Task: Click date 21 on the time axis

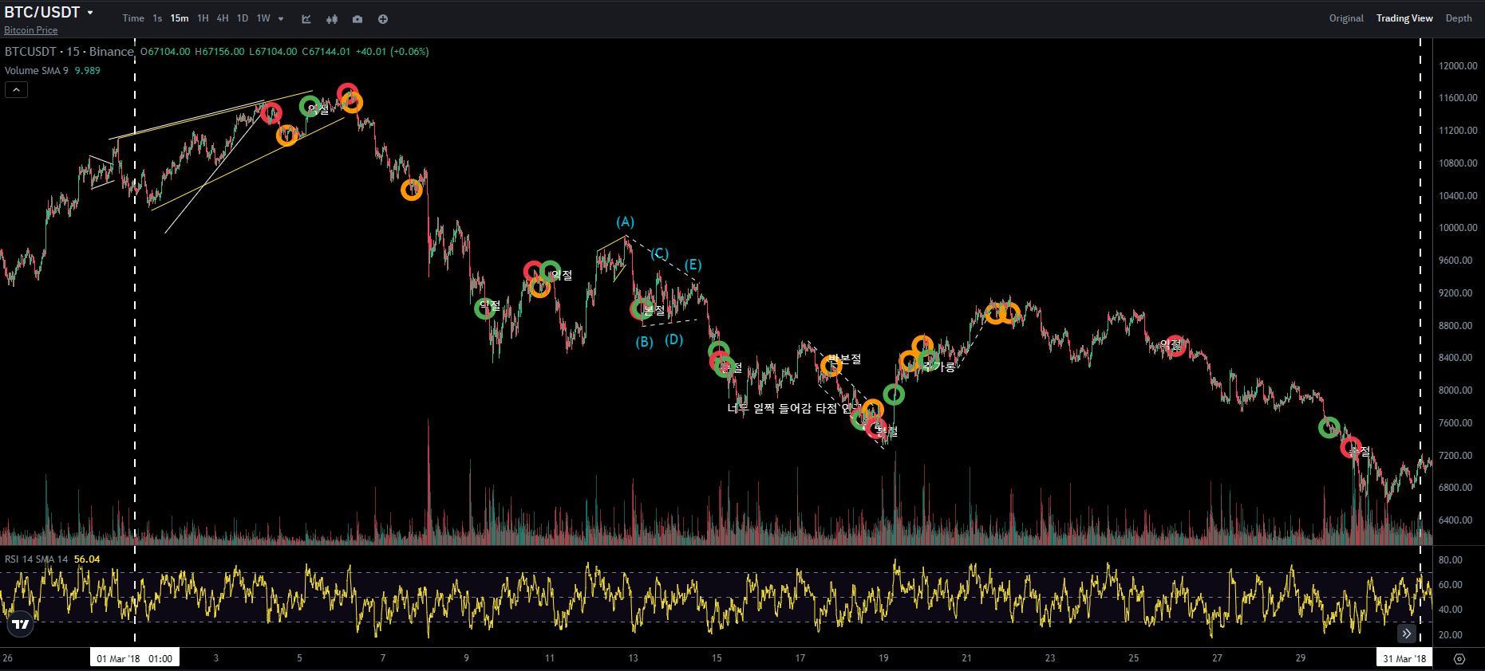Action: tap(966, 658)
